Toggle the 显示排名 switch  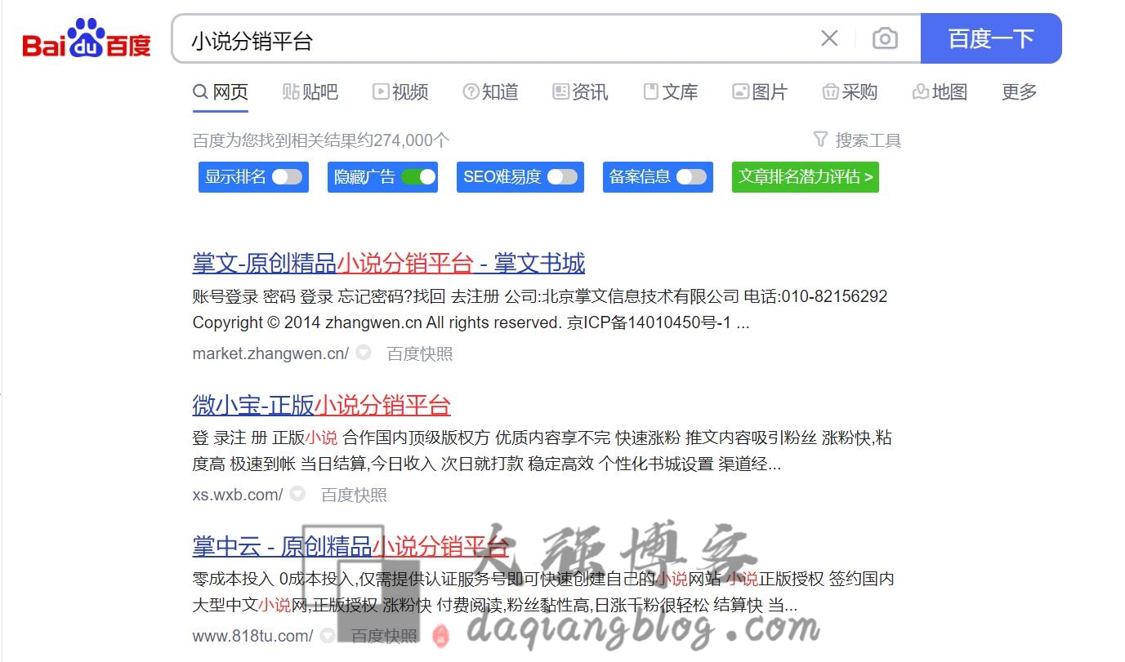(287, 177)
